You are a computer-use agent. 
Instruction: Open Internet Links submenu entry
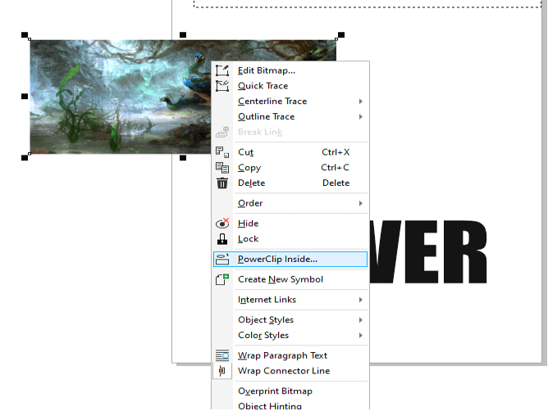290,300
